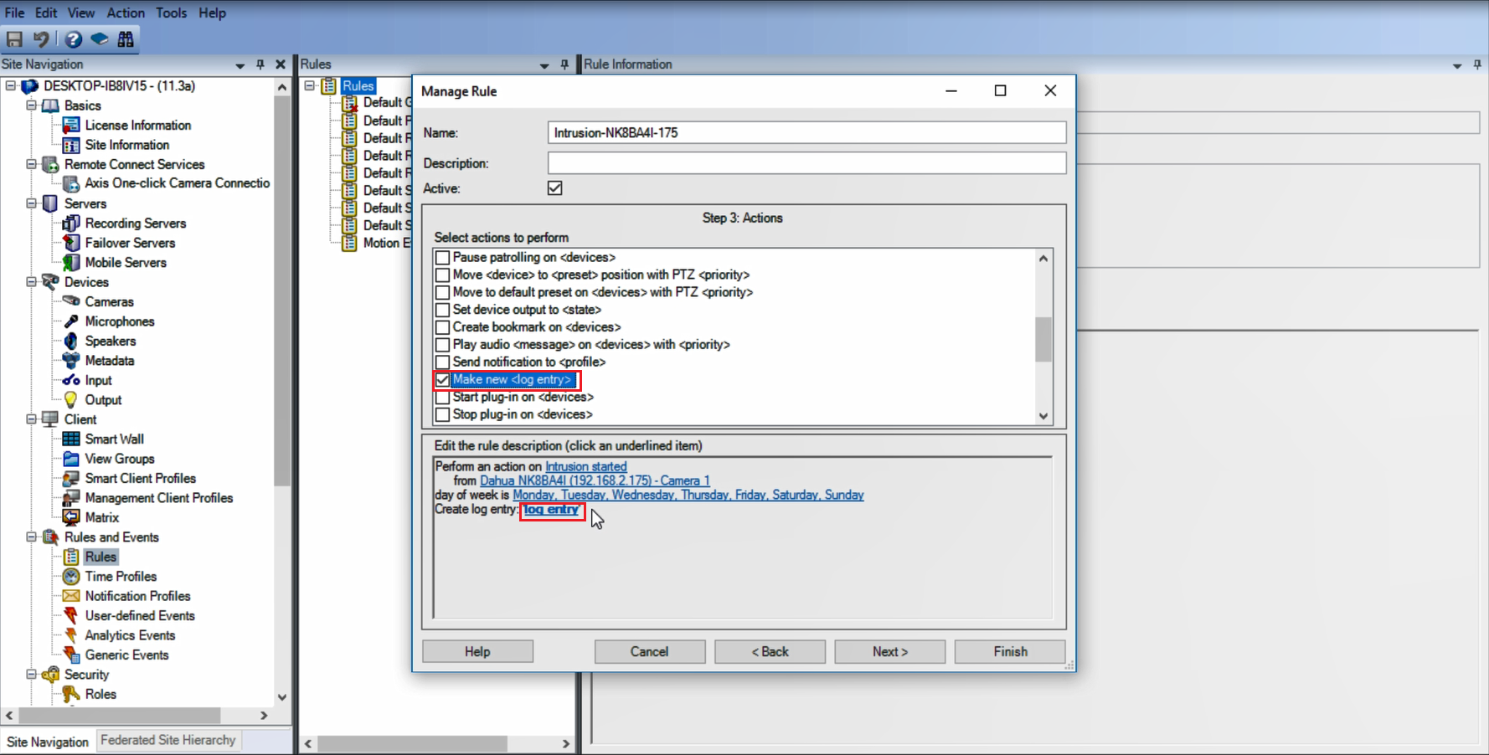
Task: Open Site Navigation panel dropdown arrow
Action: pyautogui.click(x=240, y=65)
